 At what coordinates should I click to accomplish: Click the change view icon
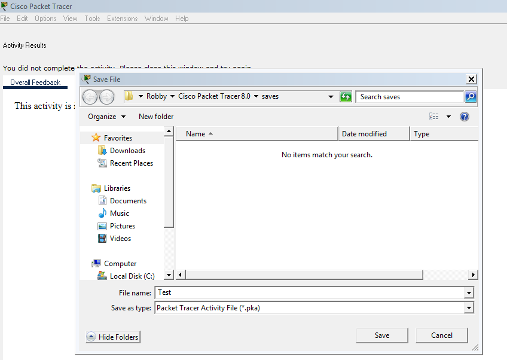[x=434, y=117]
